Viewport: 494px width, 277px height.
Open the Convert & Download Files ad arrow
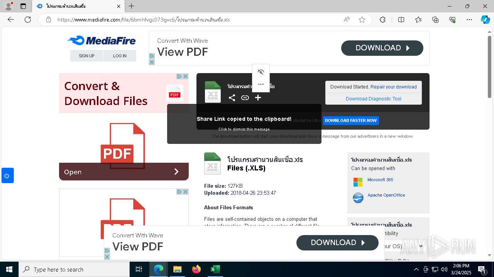click(x=176, y=172)
